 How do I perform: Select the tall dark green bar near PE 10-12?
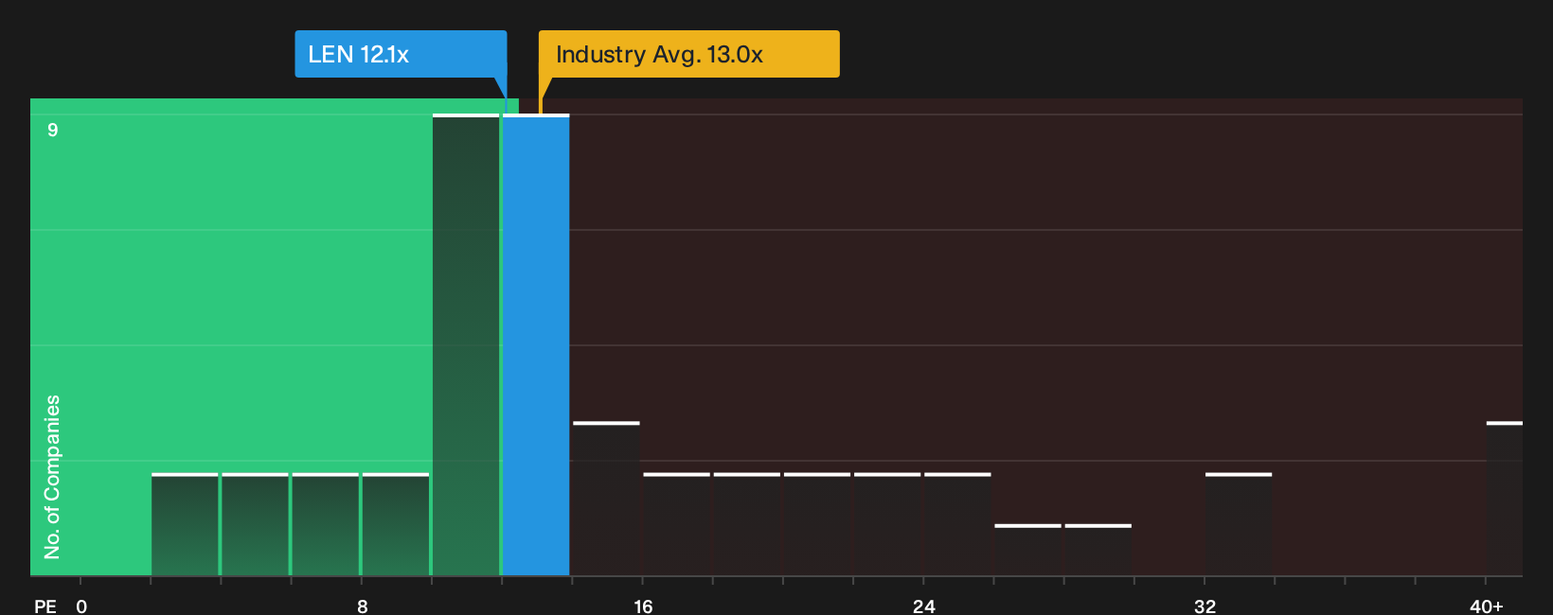tap(466, 345)
